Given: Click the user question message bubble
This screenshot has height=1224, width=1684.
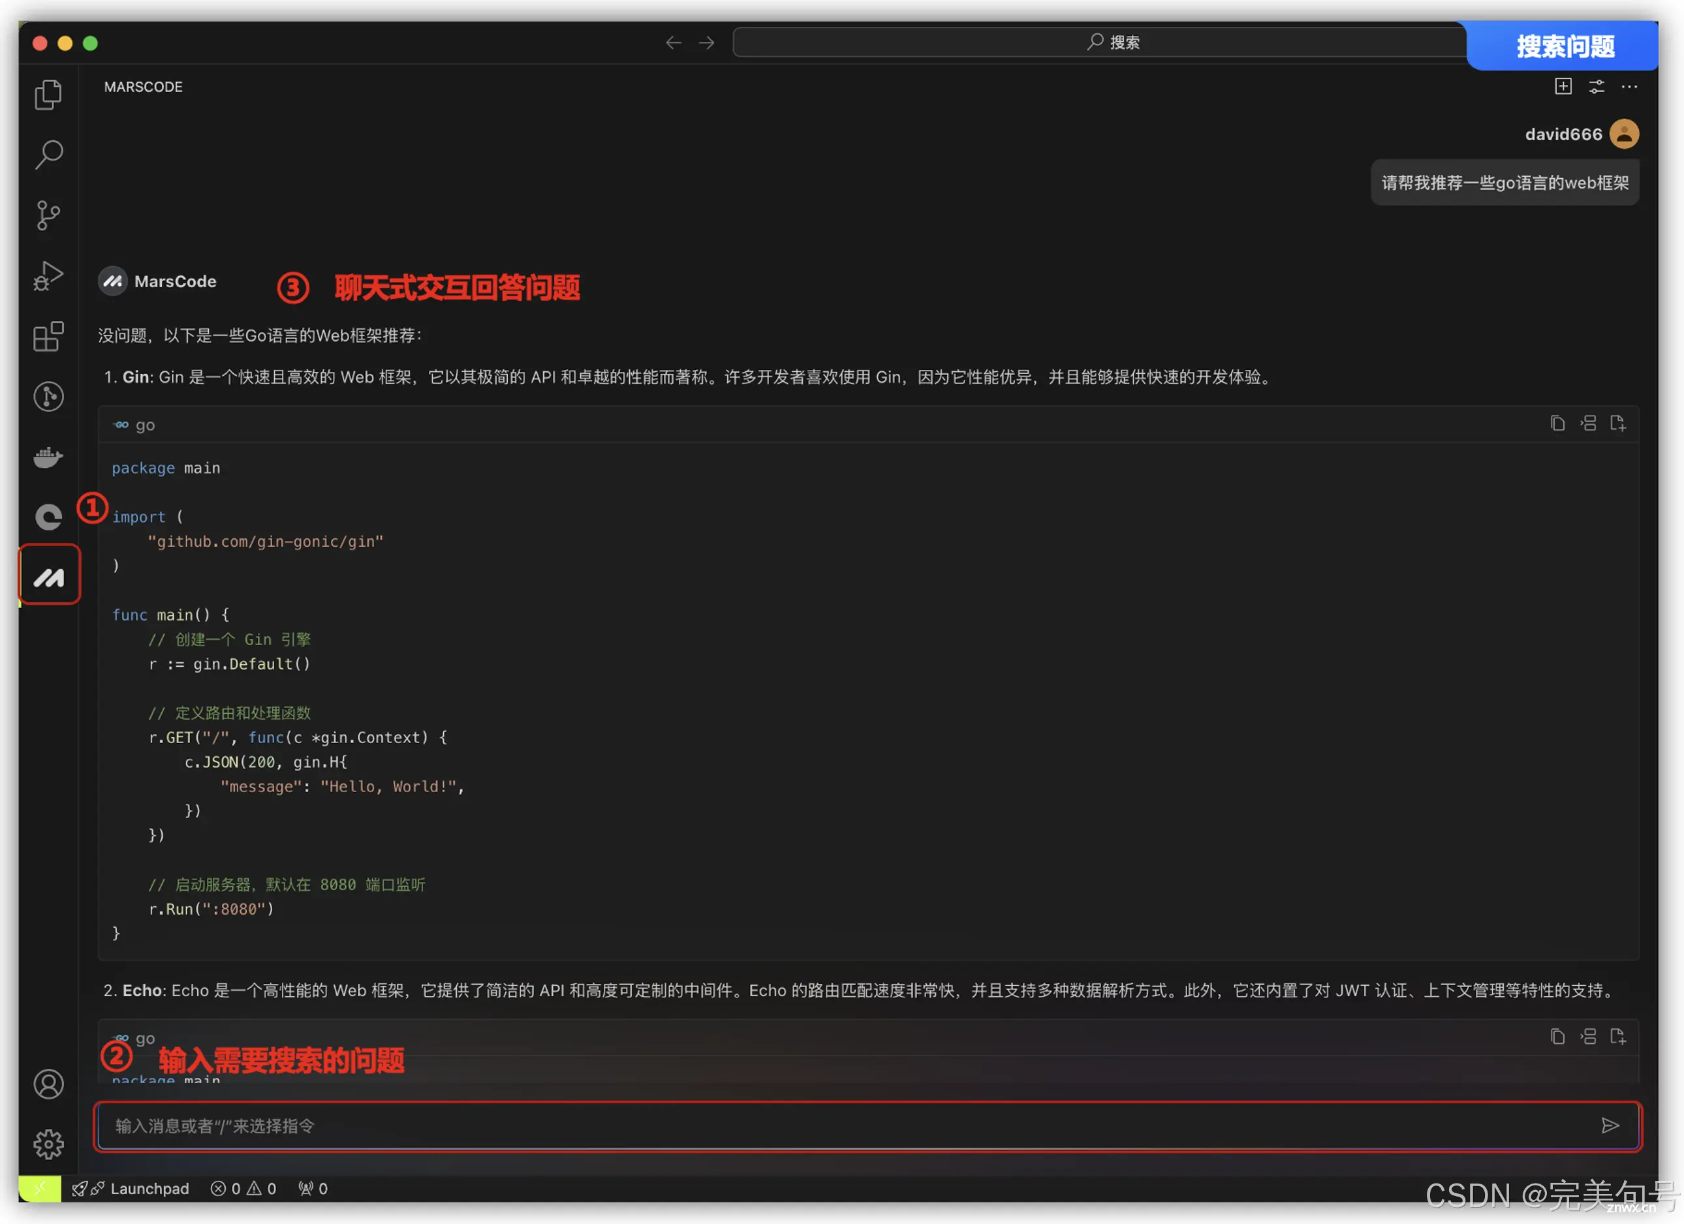Looking at the screenshot, I should tap(1505, 183).
